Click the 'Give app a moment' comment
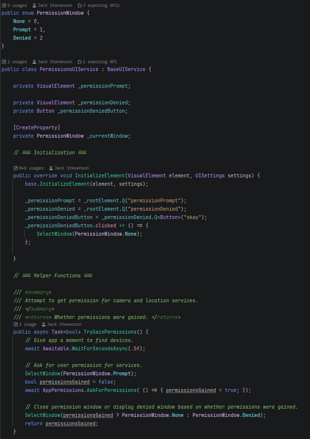Viewport: 310px width, 439px height. click(79, 341)
